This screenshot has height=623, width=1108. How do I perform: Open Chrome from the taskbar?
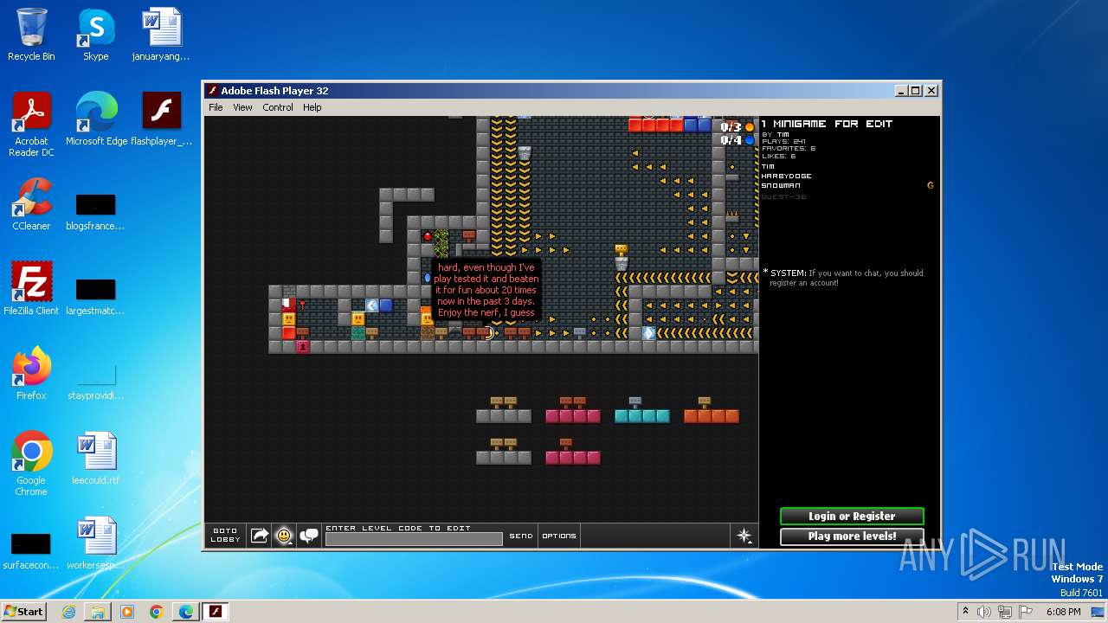coord(156,612)
